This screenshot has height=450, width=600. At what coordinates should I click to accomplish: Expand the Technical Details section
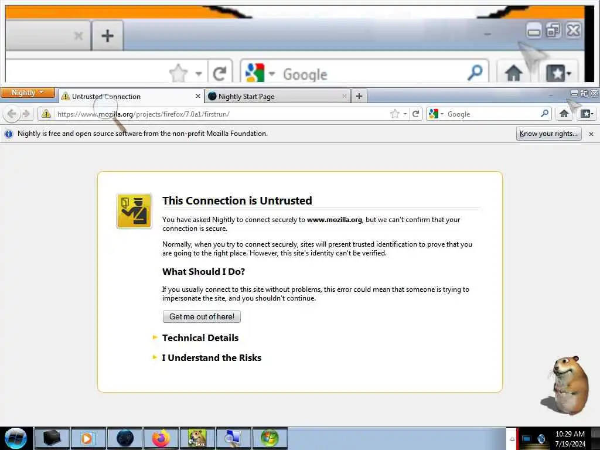click(x=200, y=338)
